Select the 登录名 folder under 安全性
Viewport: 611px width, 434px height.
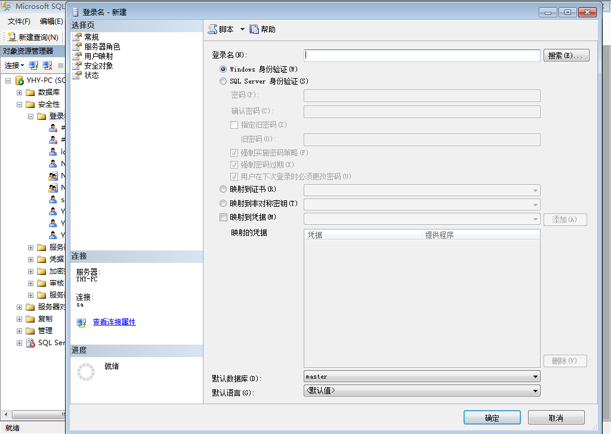click(x=51, y=116)
